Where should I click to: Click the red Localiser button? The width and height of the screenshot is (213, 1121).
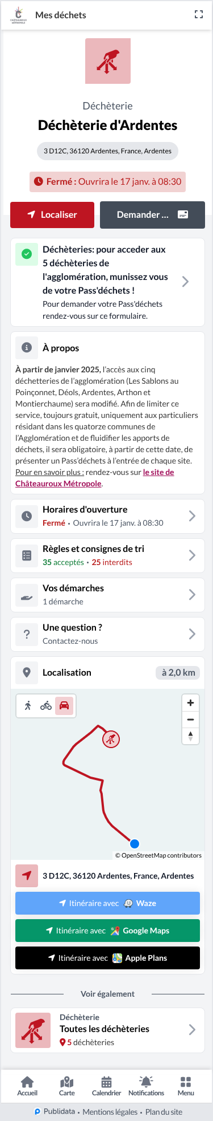coord(52,215)
